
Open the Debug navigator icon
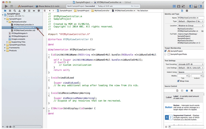29,11
